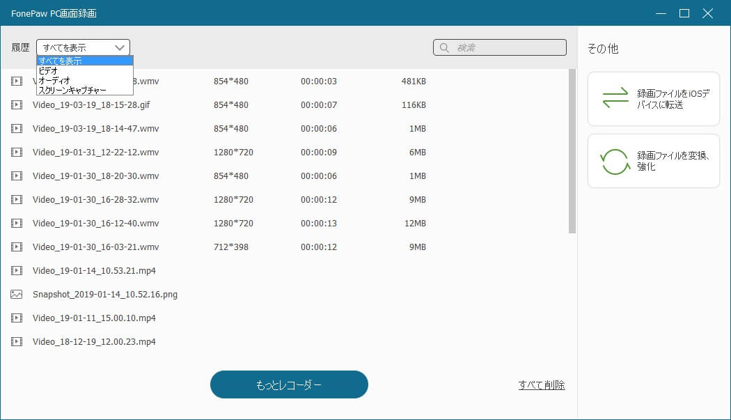Viewport: 731px width, 420px height.
Task: Click the 6MB file size
Action: point(418,152)
